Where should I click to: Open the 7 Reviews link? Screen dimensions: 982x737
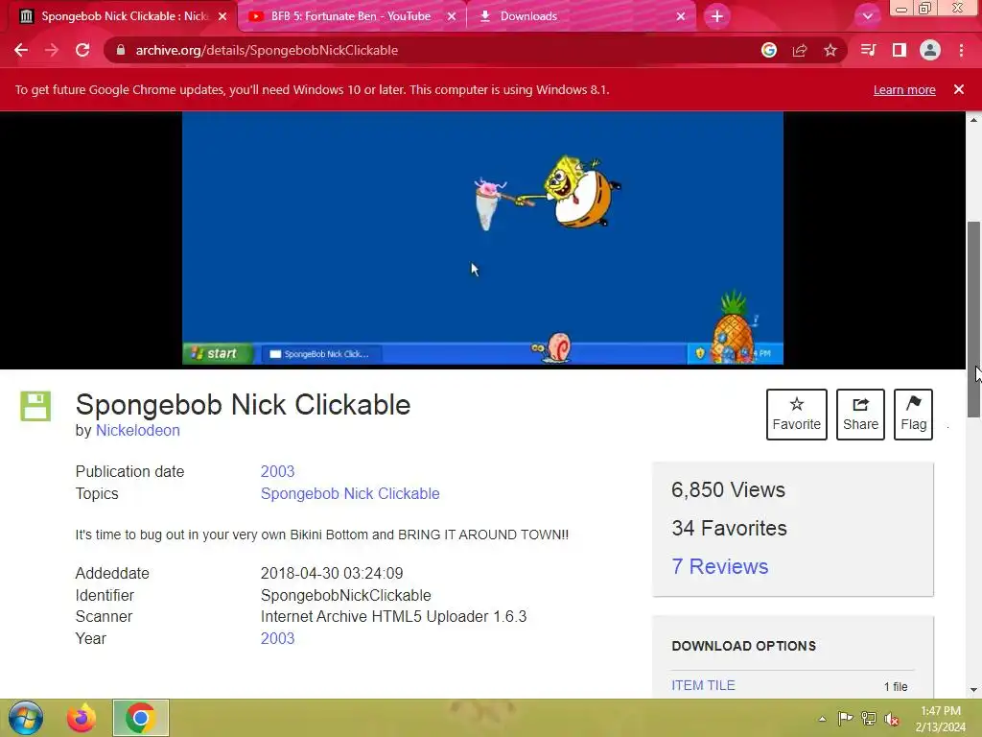point(719,566)
